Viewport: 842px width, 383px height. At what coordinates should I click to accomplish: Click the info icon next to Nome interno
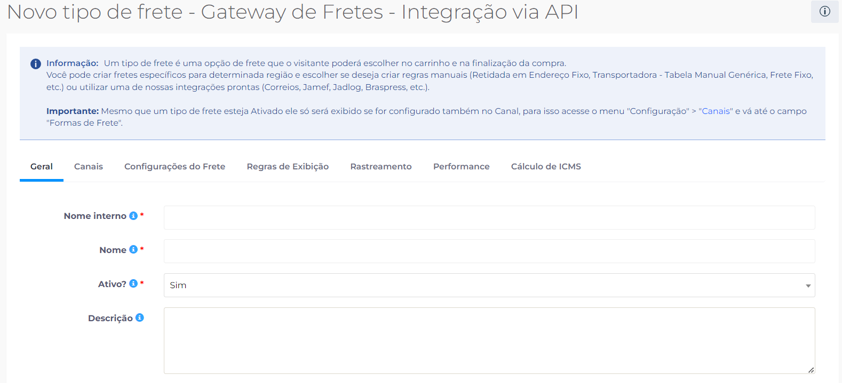[133, 216]
